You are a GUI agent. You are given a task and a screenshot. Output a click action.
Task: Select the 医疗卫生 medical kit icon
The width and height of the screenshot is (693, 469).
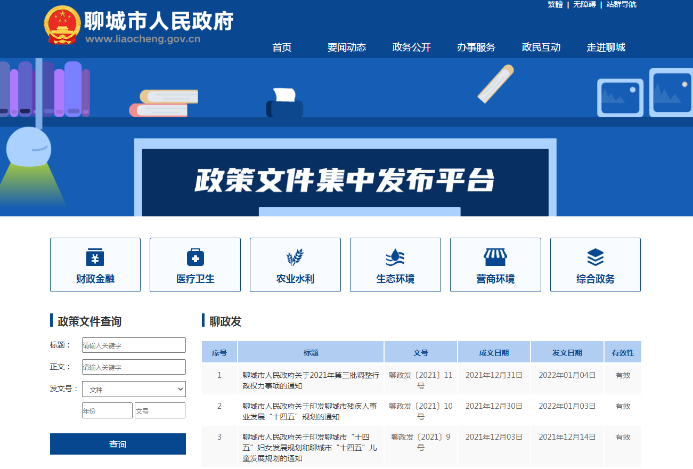(195, 256)
